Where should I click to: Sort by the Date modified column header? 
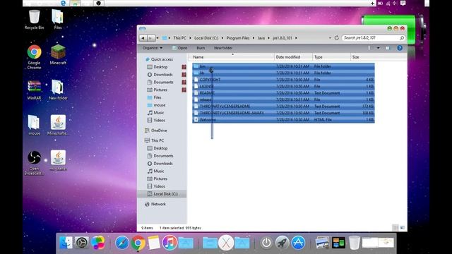(x=293, y=57)
